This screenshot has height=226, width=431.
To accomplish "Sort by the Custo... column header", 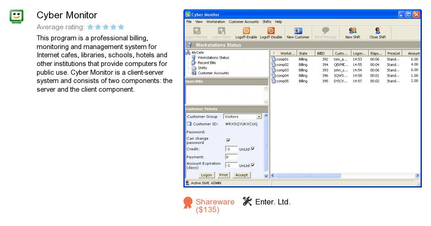I will tap(342, 53).
